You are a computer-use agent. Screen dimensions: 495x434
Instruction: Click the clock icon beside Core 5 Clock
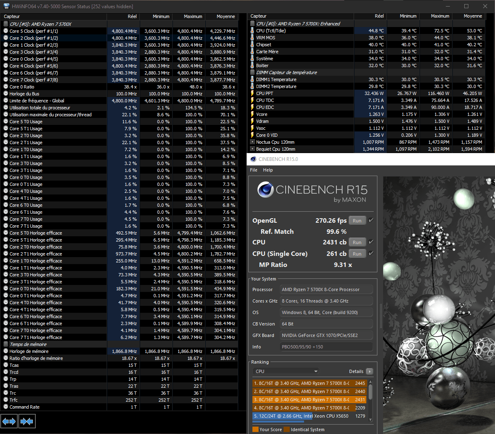pos(6,31)
